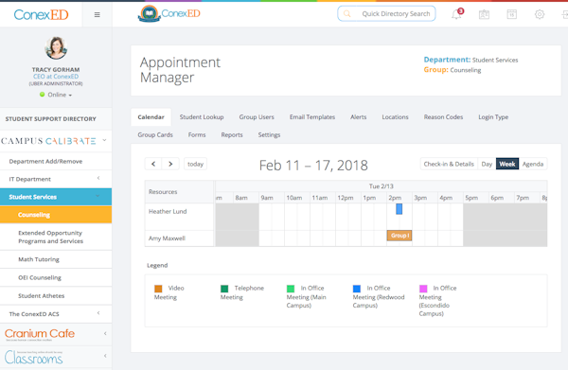
Task: Open Amy Maxwell's Group appointment
Action: pos(399,236)
